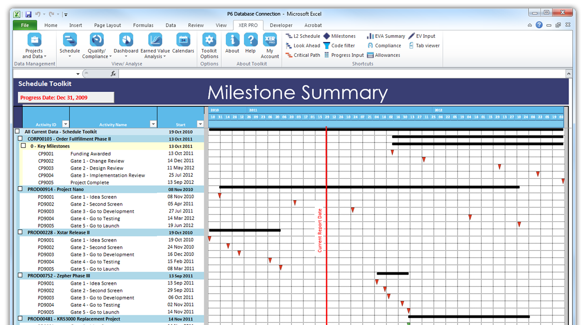Minimize the ribbon with caret icon
The height and width of the screenshot is (325, 585).
point(530,25)
